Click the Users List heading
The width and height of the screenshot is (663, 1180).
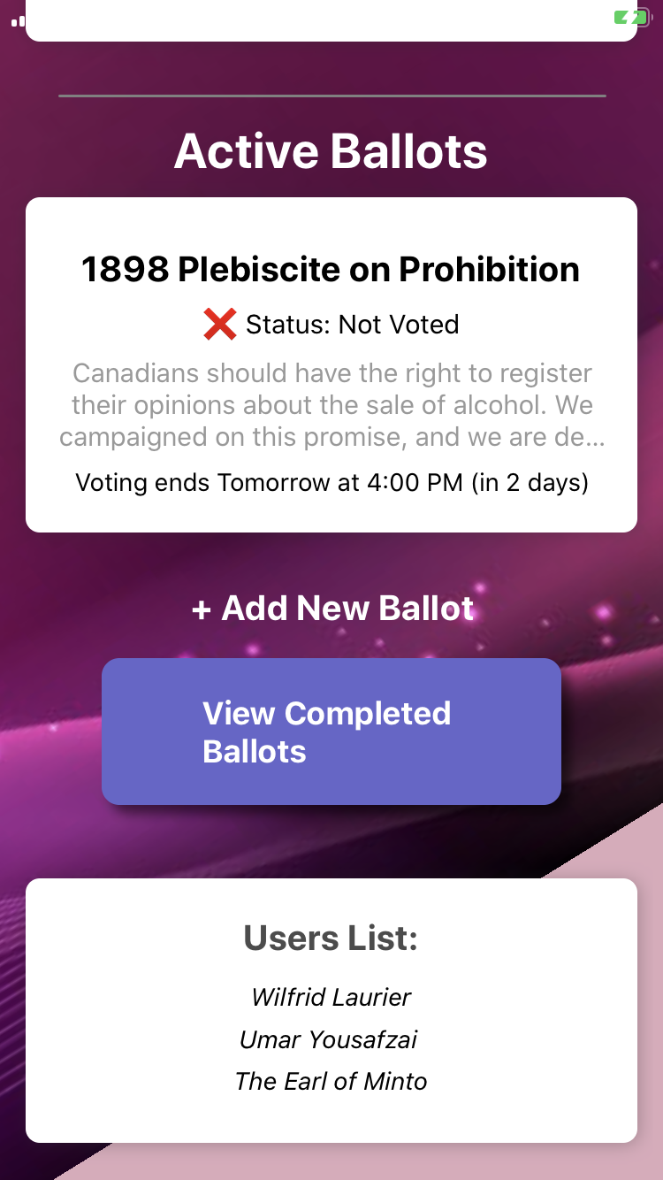click(x=331, y=939)
